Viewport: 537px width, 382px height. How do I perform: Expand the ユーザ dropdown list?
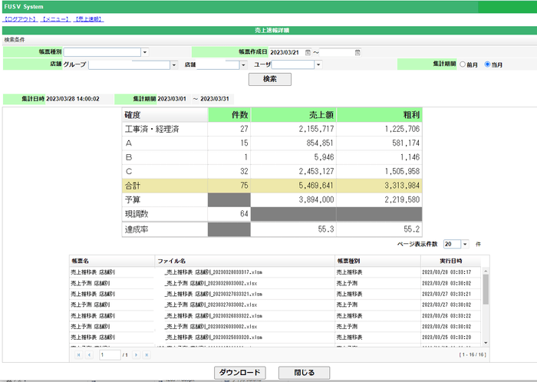[318, 65]
